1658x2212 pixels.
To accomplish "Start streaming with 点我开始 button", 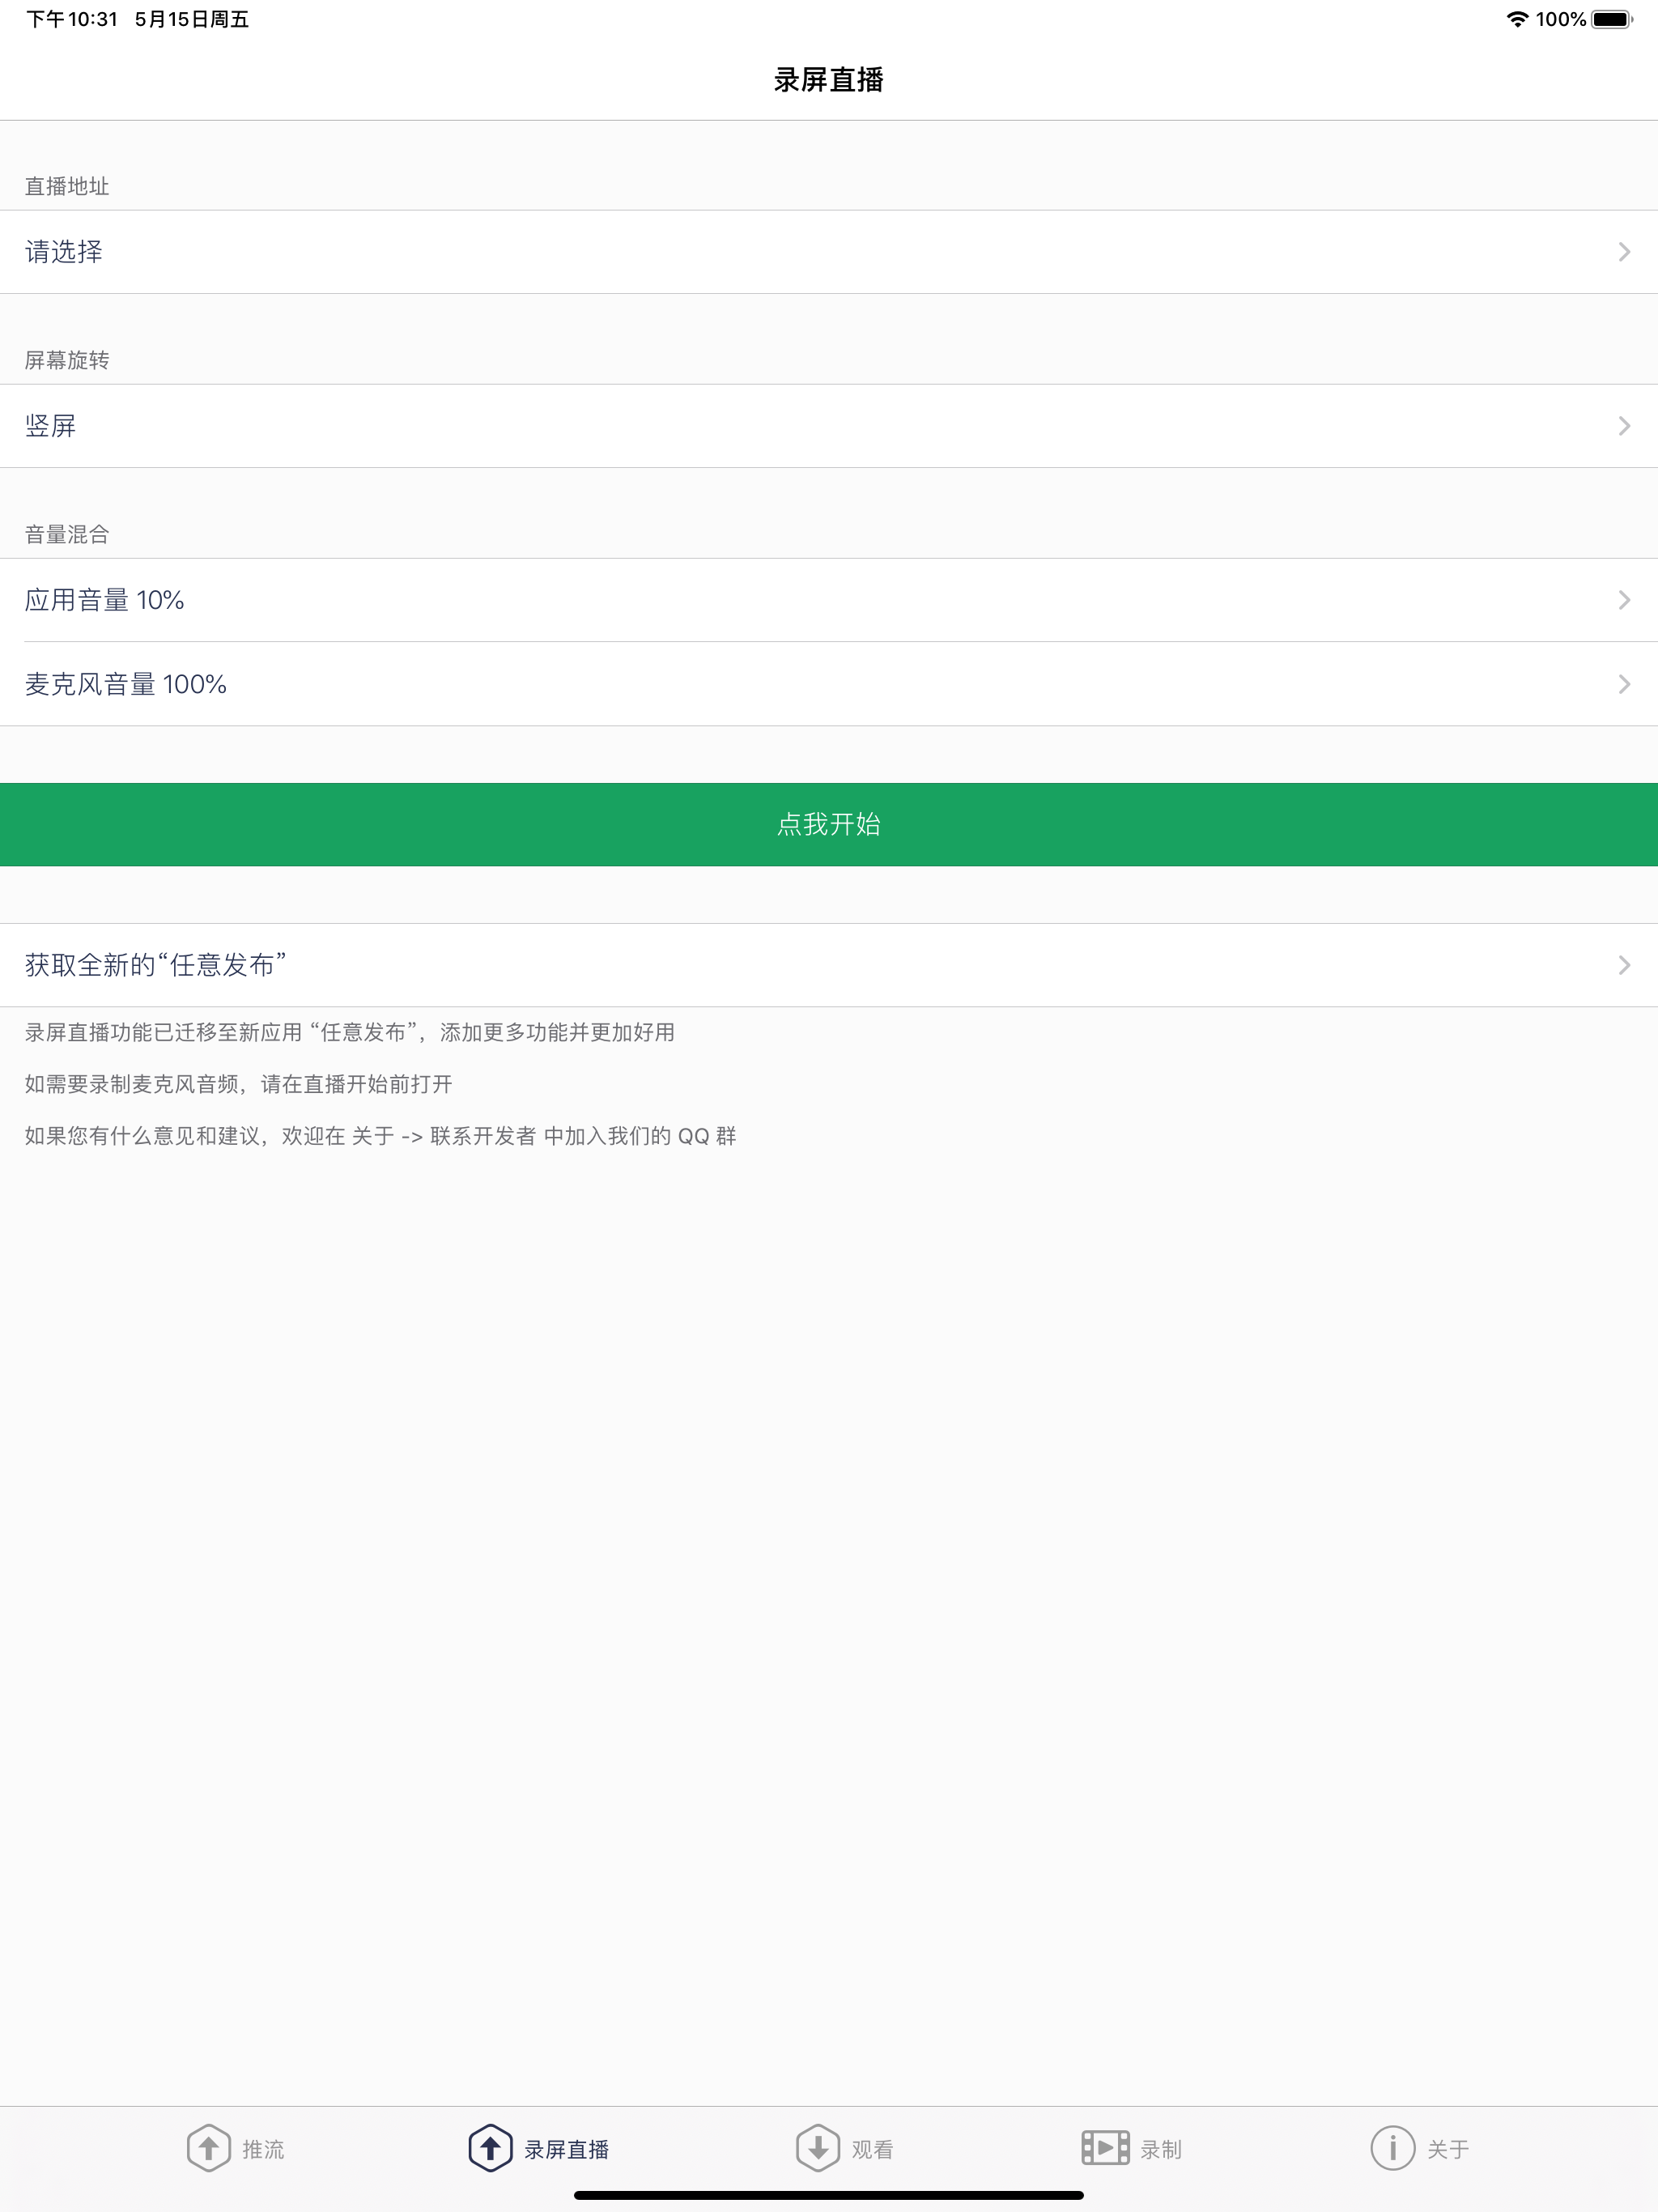I will pyautogui.click(x=829, y=824).
